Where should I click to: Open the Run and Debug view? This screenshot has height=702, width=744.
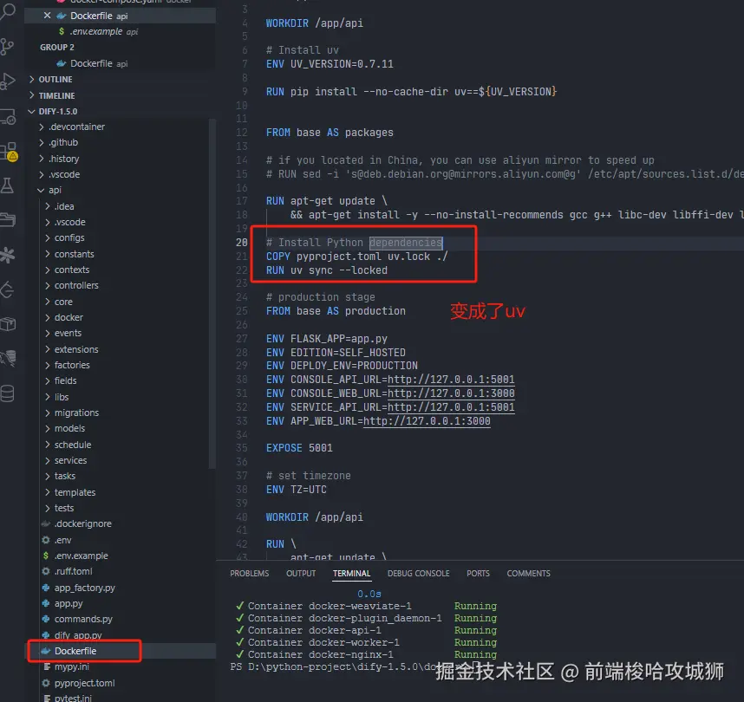[x=8, y=81]
